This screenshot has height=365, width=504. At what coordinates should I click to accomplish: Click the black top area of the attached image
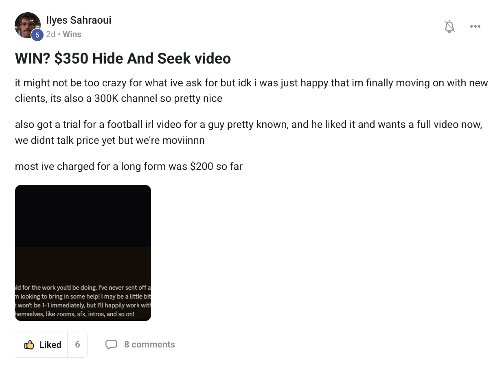pos(83,216)
